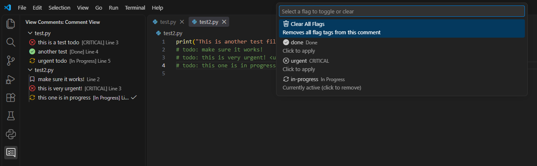This screenshot has width=537, height=166.
Task: Switch to the test2.py editor tab
Action: click(x=209, y=22)
